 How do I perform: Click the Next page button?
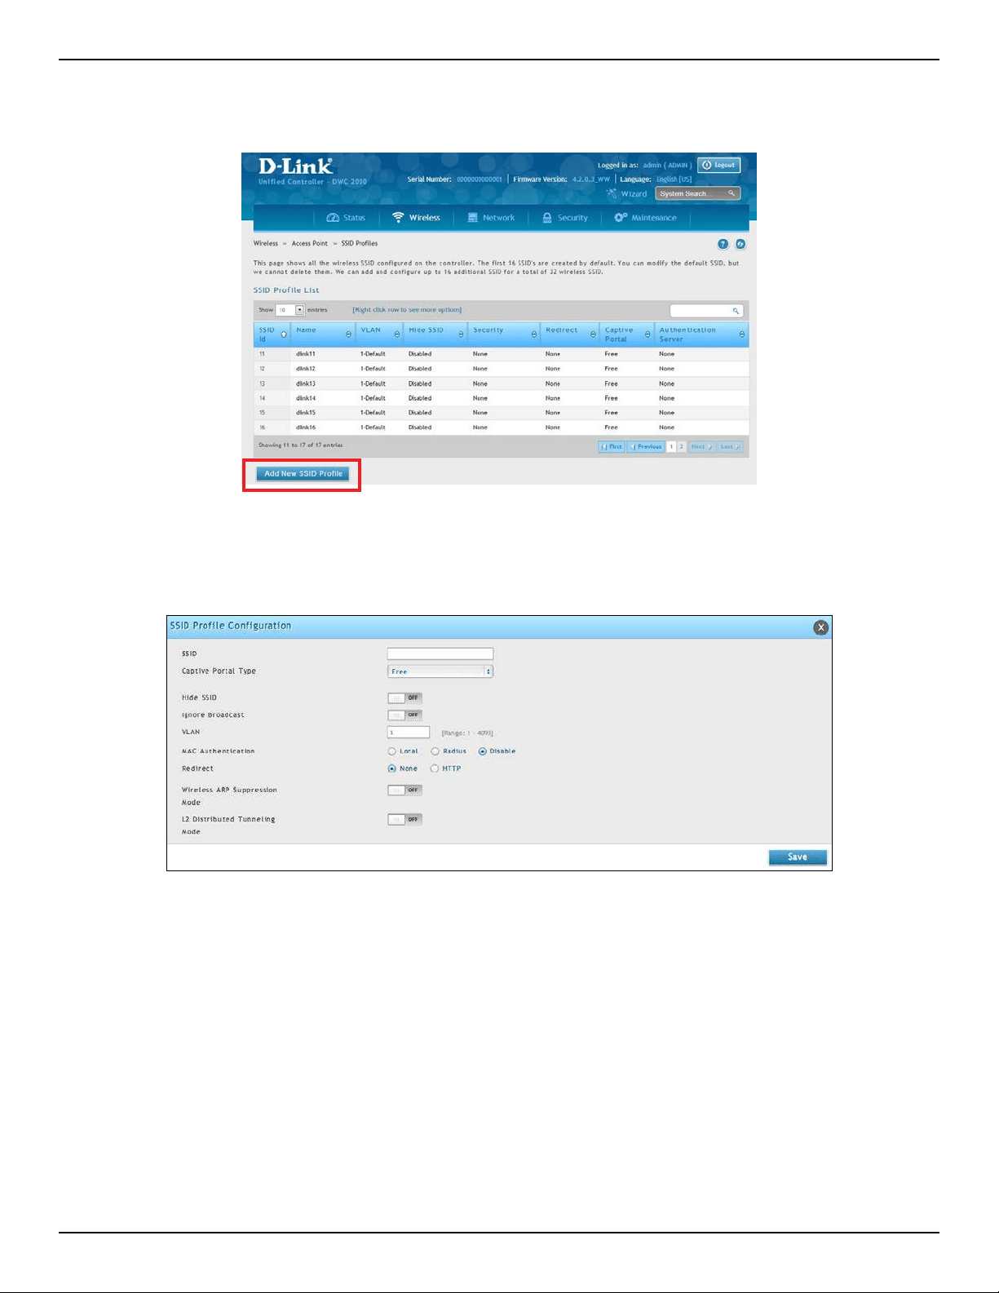701,447
